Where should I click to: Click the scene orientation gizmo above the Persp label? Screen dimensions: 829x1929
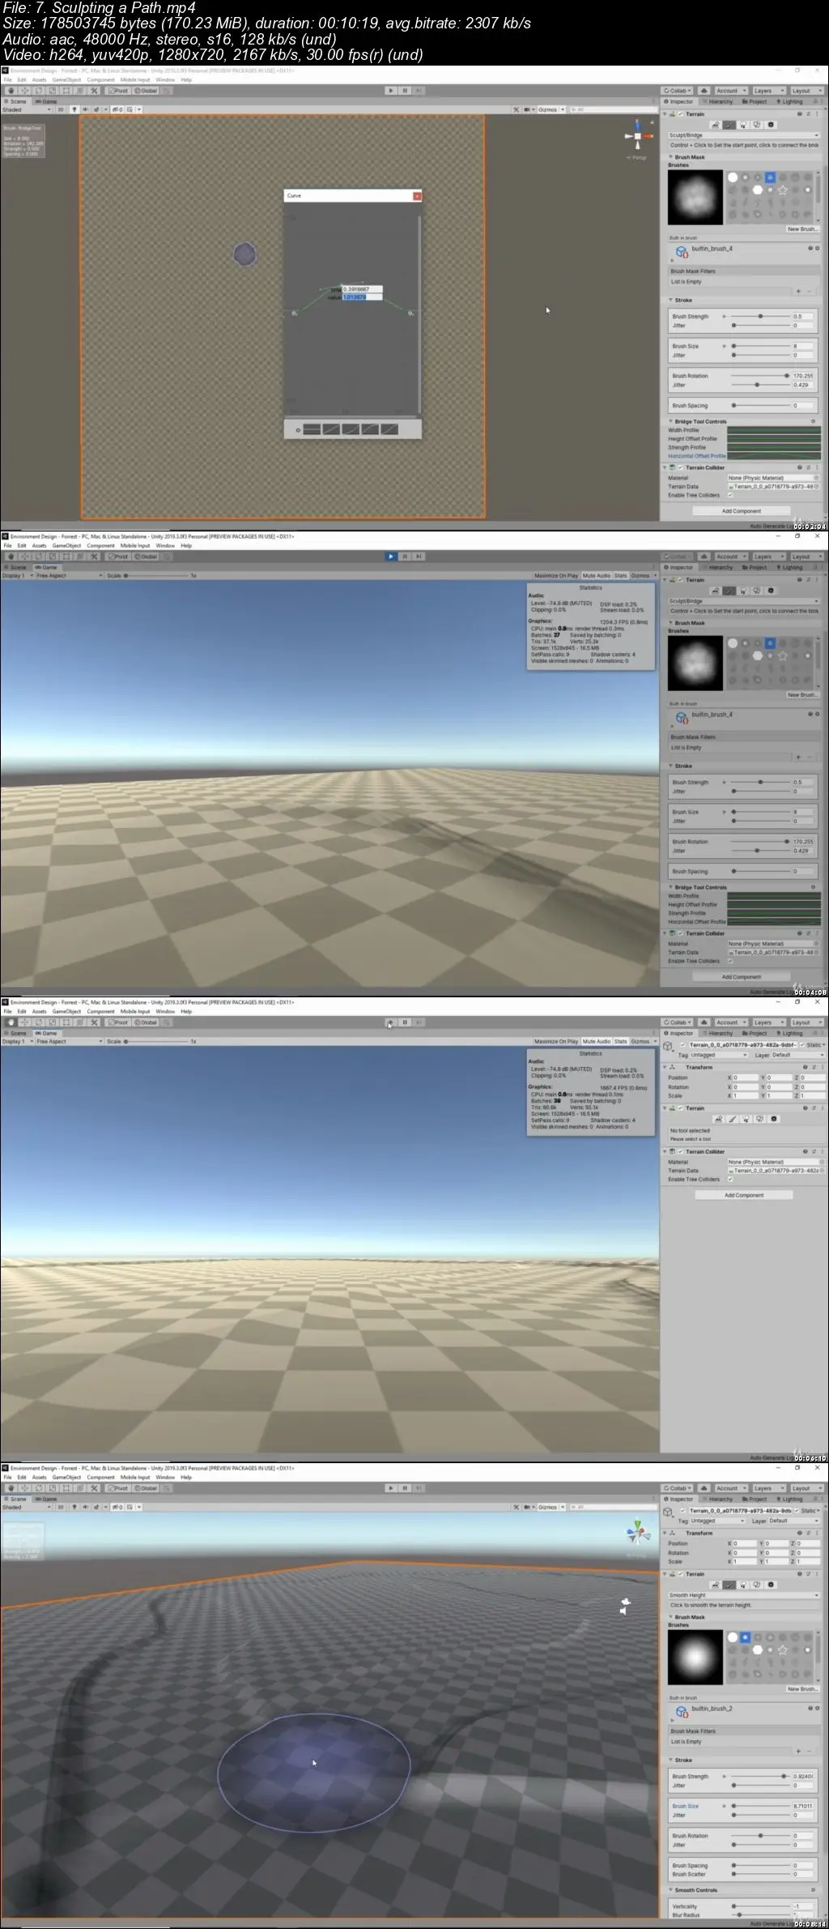coord(638,136)
